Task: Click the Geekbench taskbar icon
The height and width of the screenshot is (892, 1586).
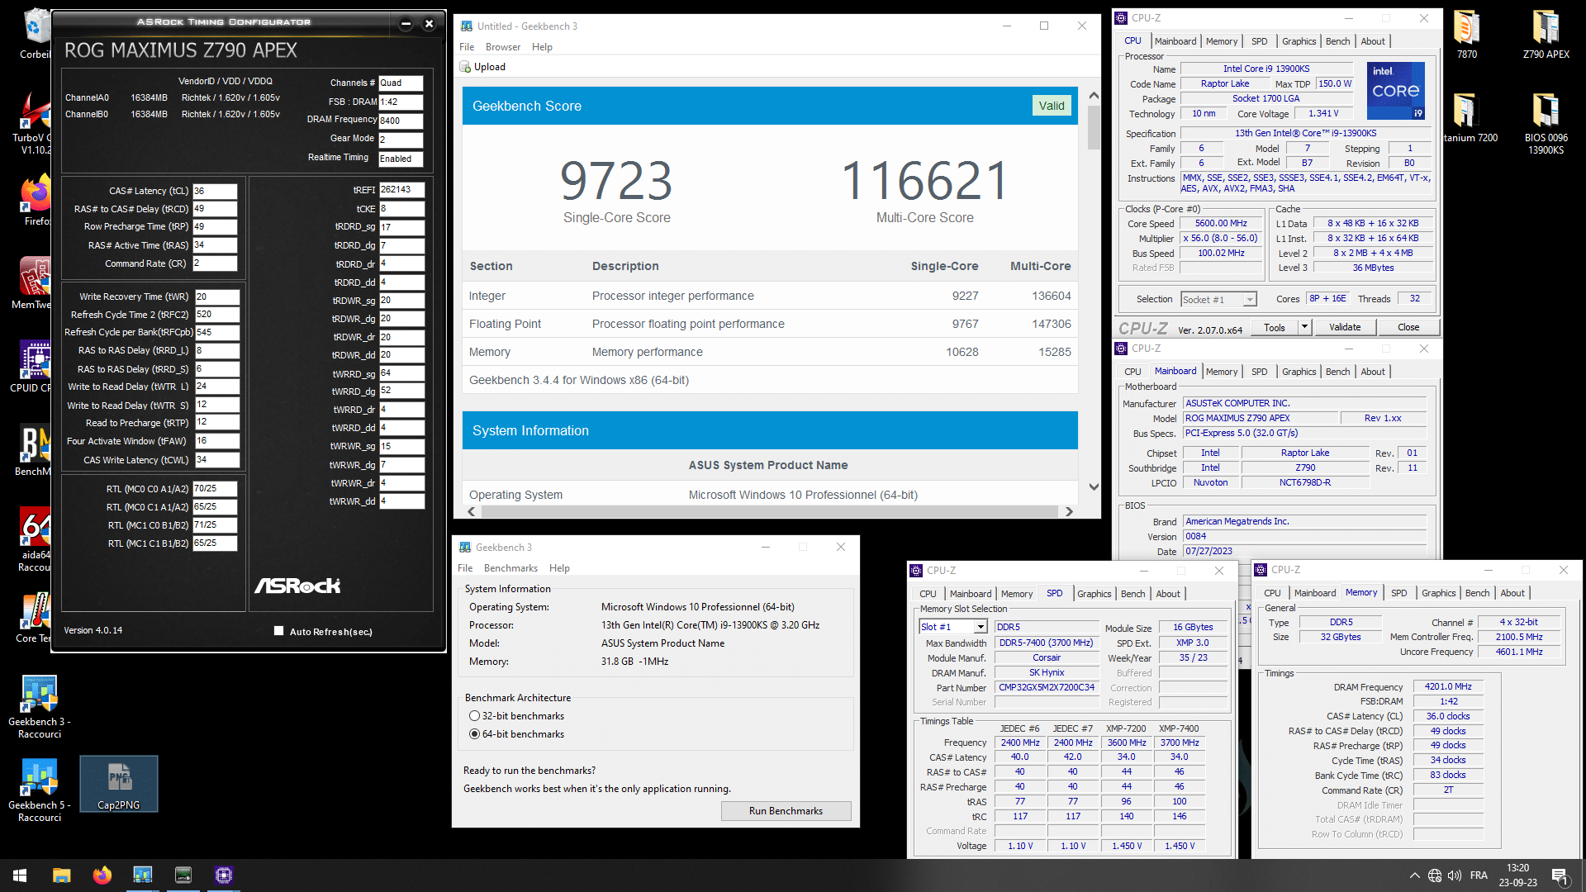Action: tap(142, 875)
